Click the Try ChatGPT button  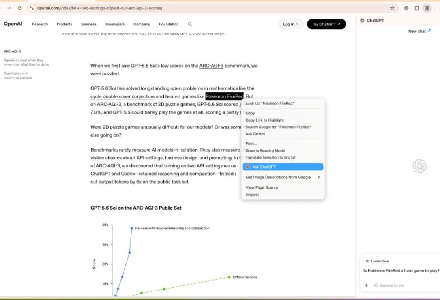pos(326,24)
